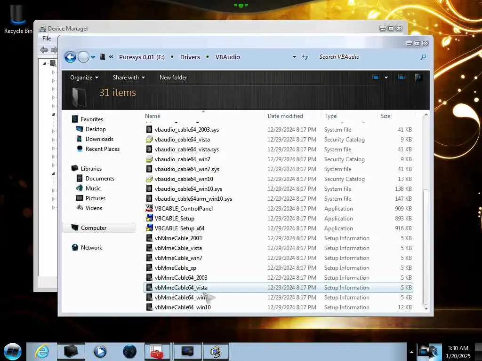The height and width of the screenshot is (361, 482).
Task: Click the Search VBAudio field
Action: pyautogui.click(x=368, y=57)
